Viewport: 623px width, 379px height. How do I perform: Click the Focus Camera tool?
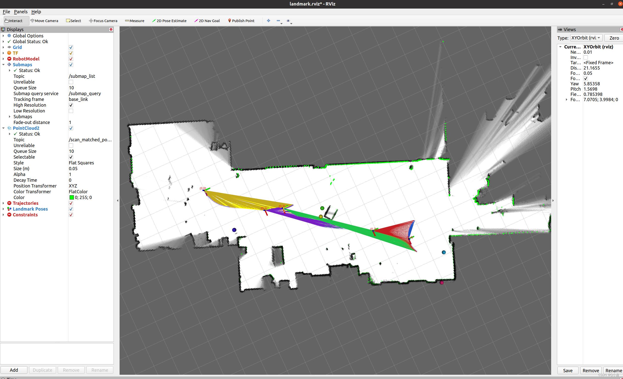(103, 21)
